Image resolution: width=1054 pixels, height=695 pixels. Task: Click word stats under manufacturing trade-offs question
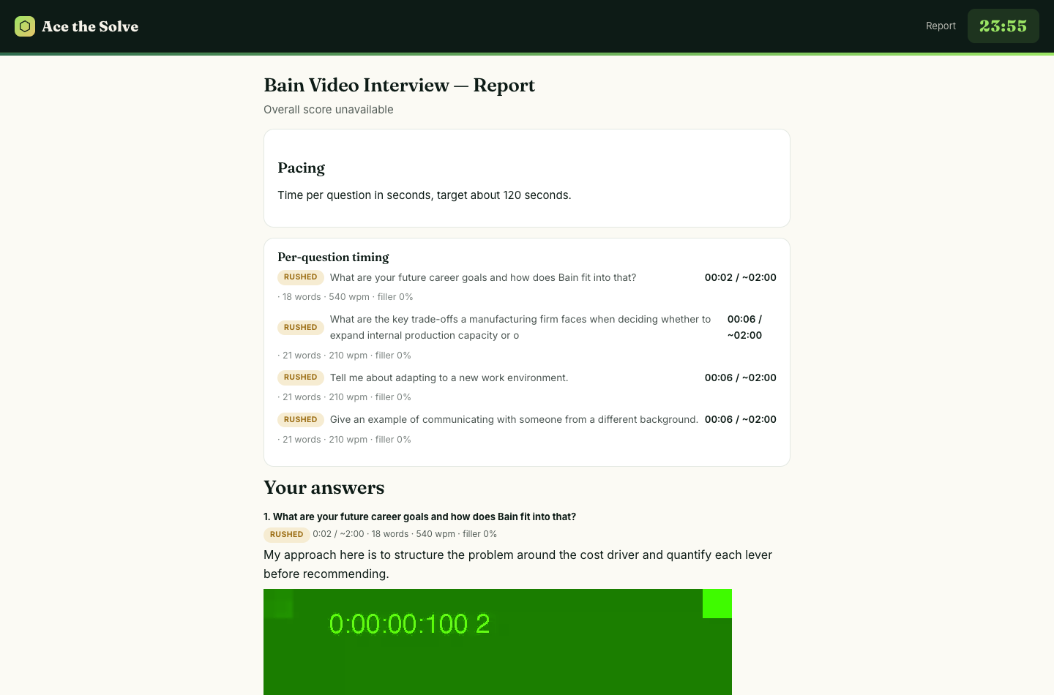tap(345, 356)
